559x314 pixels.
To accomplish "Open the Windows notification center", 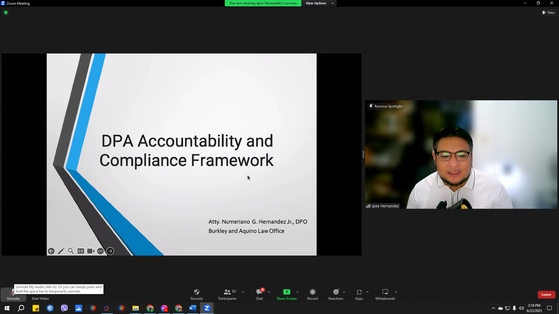I will (x=549, y=308).
